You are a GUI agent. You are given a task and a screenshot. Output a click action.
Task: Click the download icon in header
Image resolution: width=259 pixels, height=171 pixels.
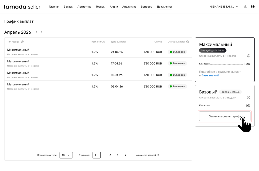click(245, 7)
